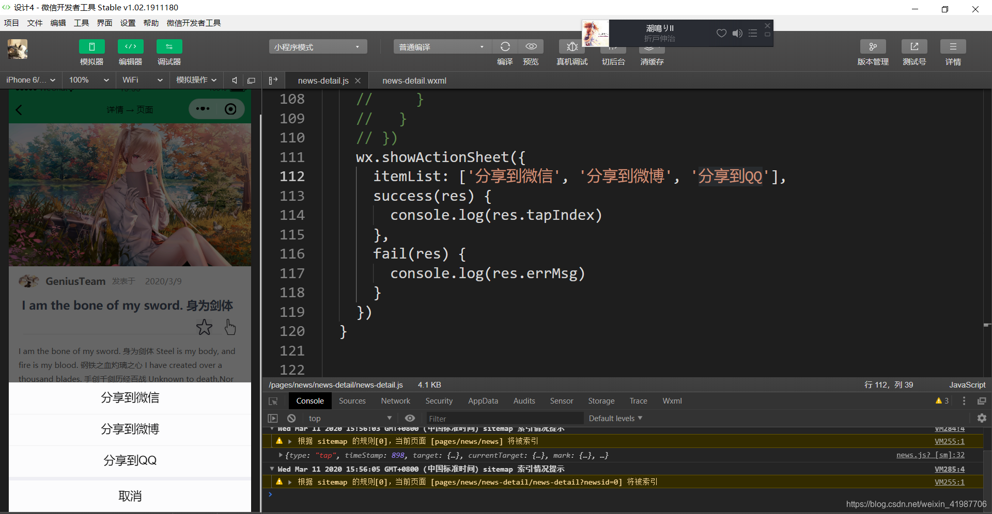Tap 取消 to cancel action sheet

click(130, 496)
